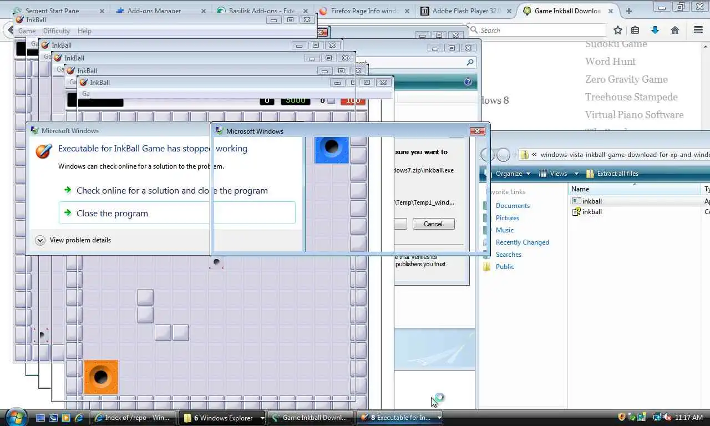This screenshot has width=710, height=426.
Task: Click the inkball application file icon
Action: click(x=576, y=201)
